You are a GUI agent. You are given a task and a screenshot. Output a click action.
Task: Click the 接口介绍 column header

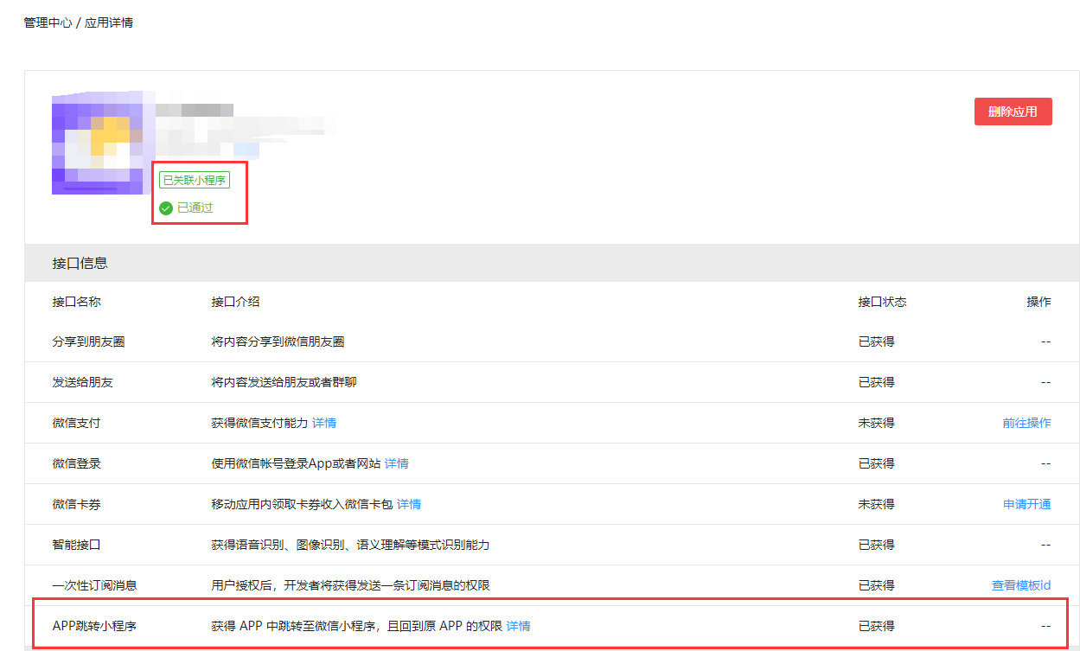(x=235, y=302)
